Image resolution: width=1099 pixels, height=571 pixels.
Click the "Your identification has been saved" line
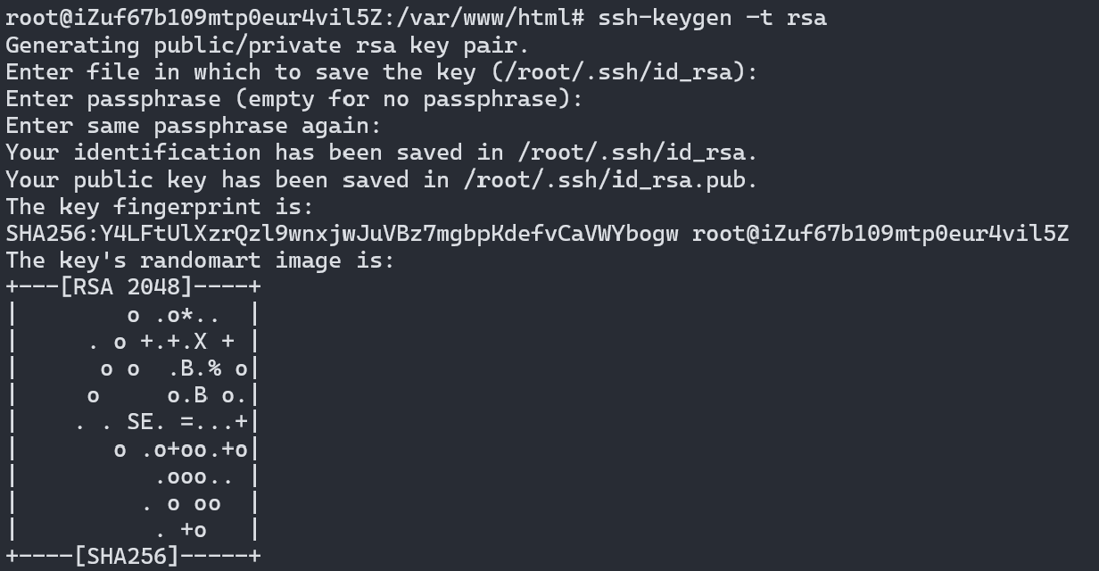[x=382, y=152]
